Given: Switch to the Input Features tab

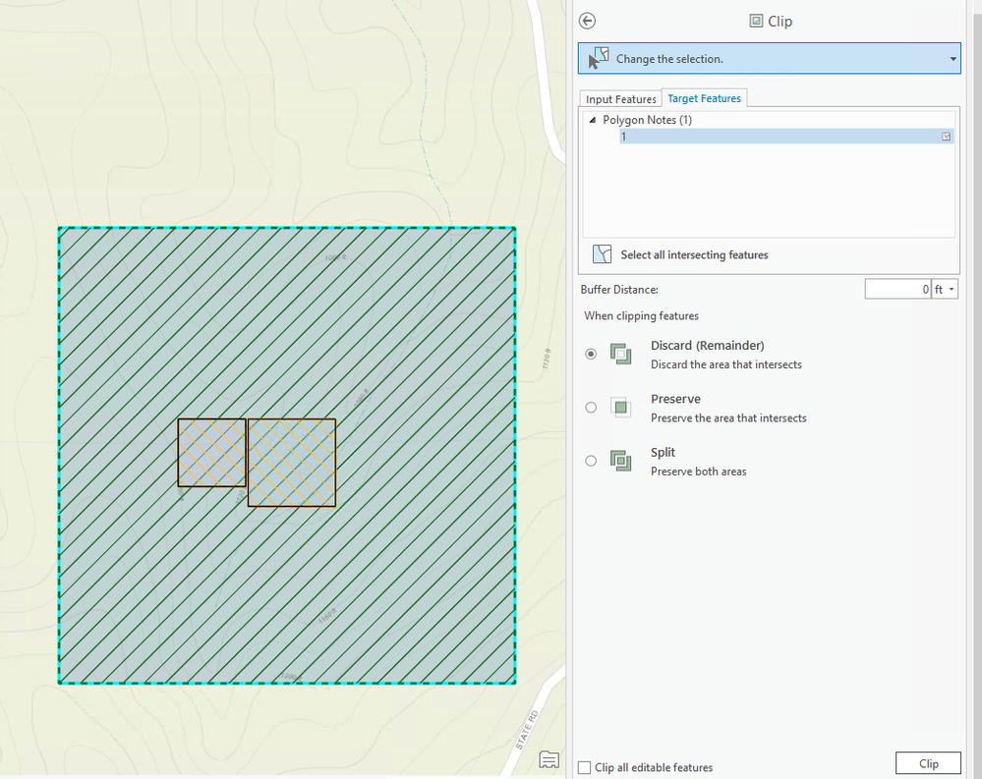Looking at the screenshot, I should 620,99.
